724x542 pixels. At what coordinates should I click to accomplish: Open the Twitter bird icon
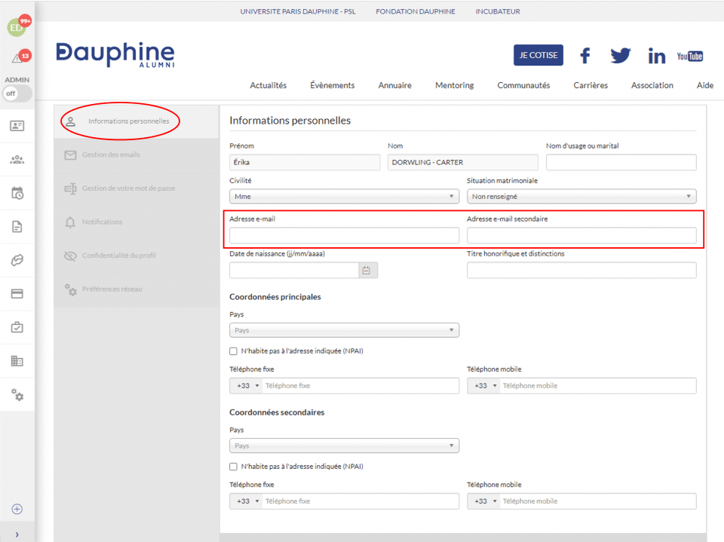(621, 56)
